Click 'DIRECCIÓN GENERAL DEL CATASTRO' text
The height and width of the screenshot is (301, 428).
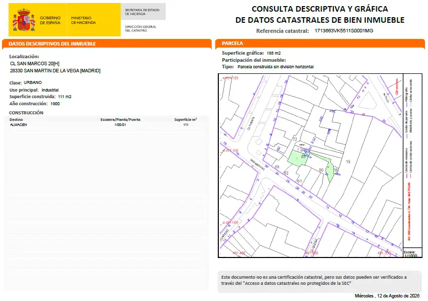tap(140, 29)
